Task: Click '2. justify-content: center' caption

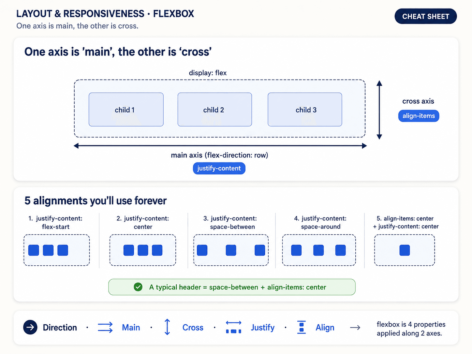Action: [143, 223]
